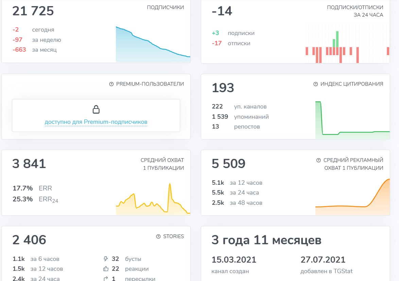Click share arrow icon next to пересылки
399x281 pixels.
[106, 279]
